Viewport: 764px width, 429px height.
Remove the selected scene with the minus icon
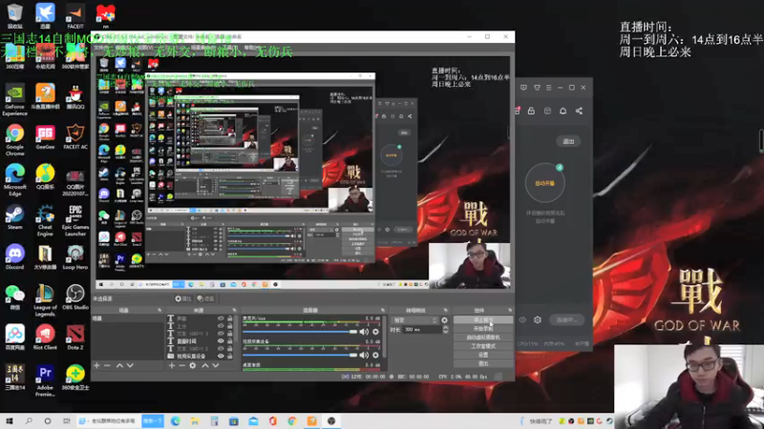point(107,365)
